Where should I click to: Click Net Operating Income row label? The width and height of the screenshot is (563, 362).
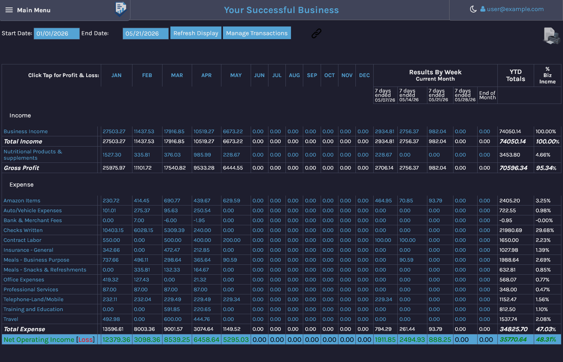[49, 339]
